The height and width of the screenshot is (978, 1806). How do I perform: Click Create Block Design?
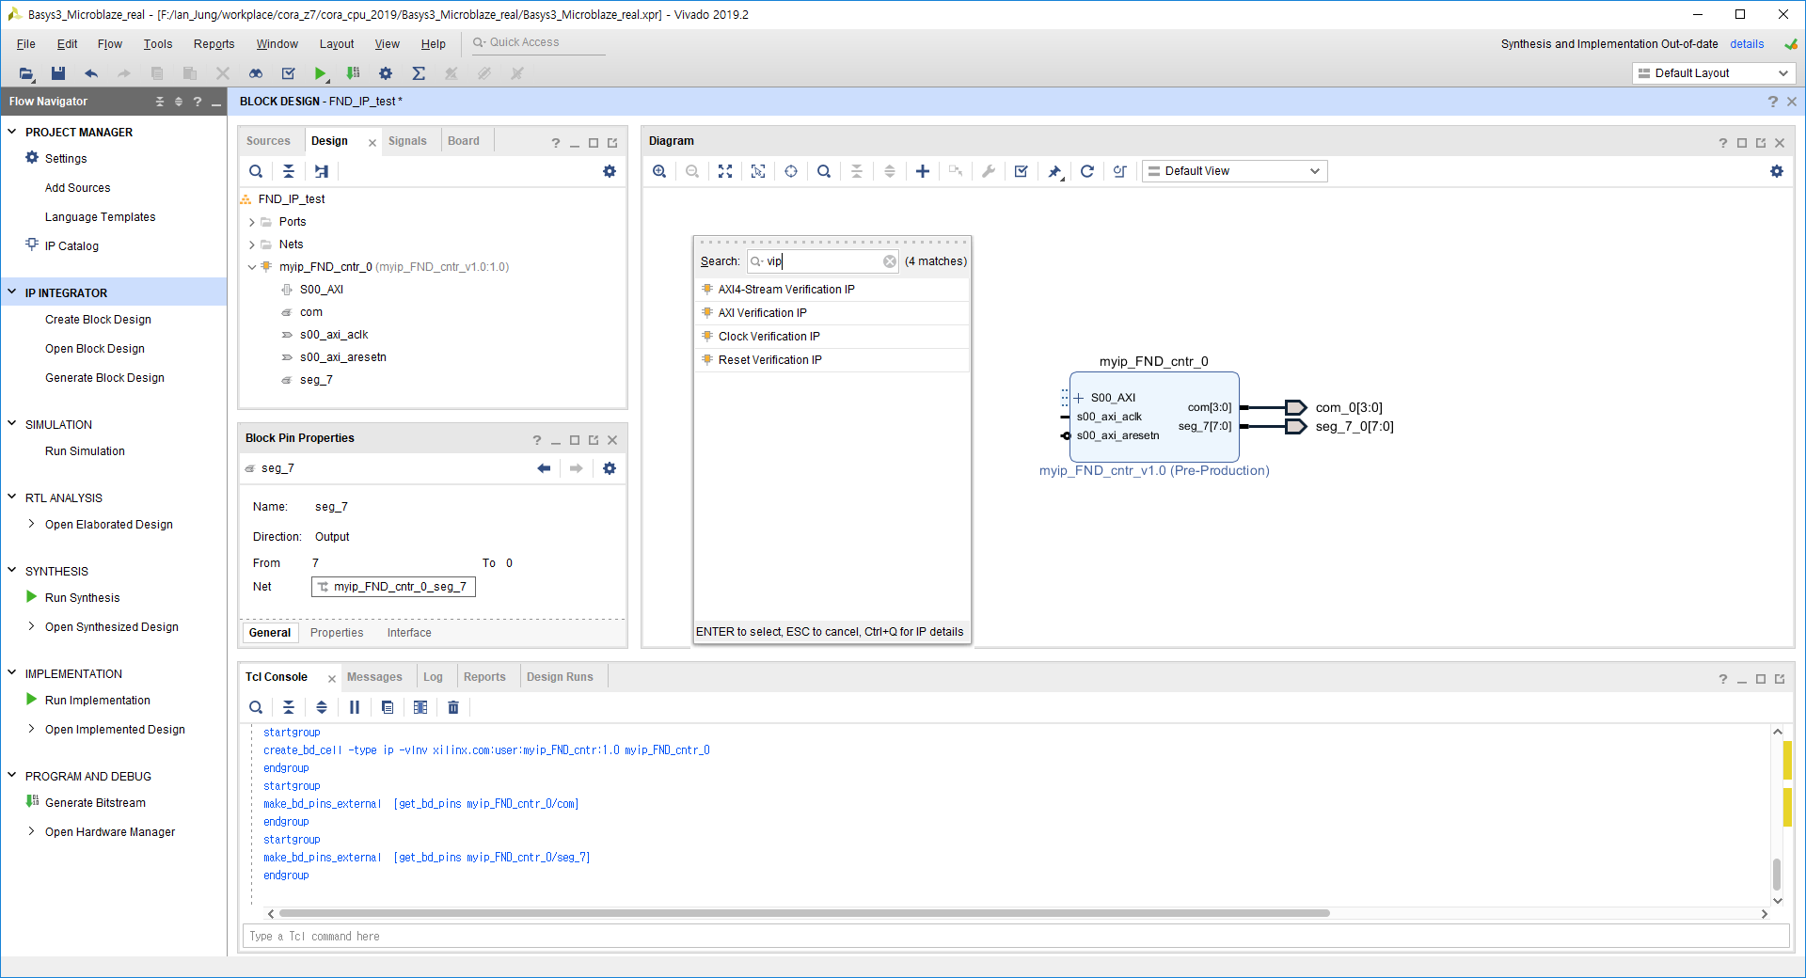[98, 320]
